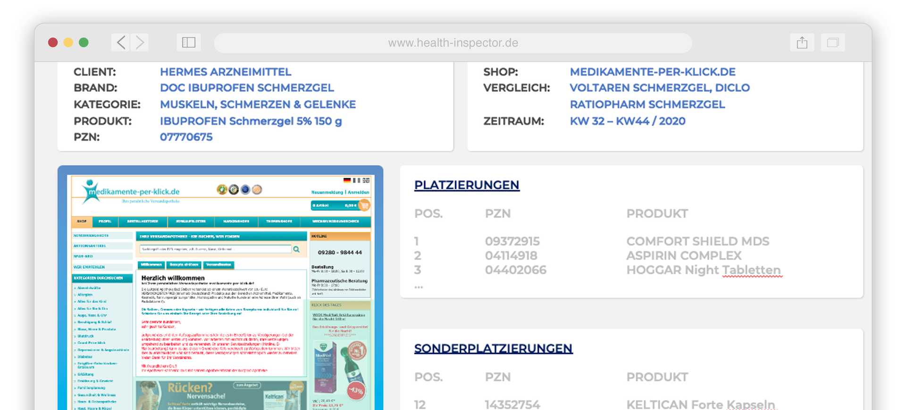The width and height of the screenshot is (906, 410).
Task: Select shop MEDIKAMENTE-PER-KLICK.DE
Action: [x=653, y=72]
